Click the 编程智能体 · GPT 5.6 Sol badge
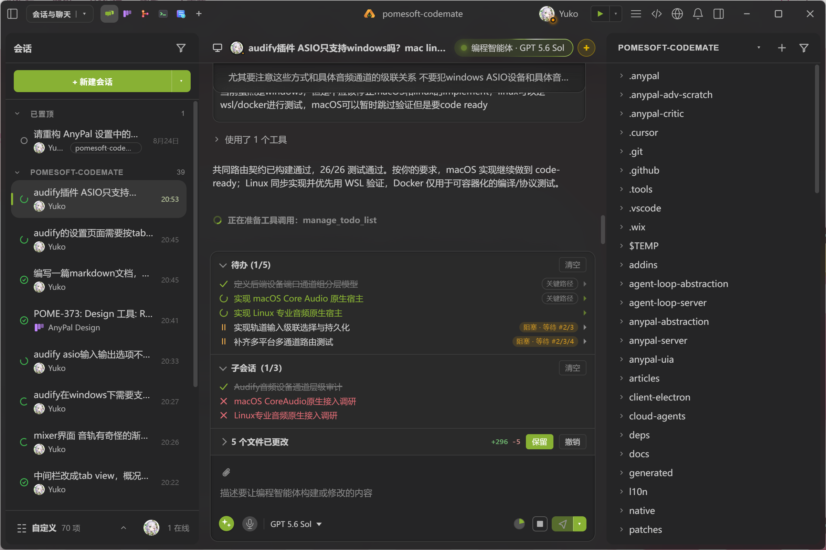The image size is (826, 550). (x=513, y=48)
